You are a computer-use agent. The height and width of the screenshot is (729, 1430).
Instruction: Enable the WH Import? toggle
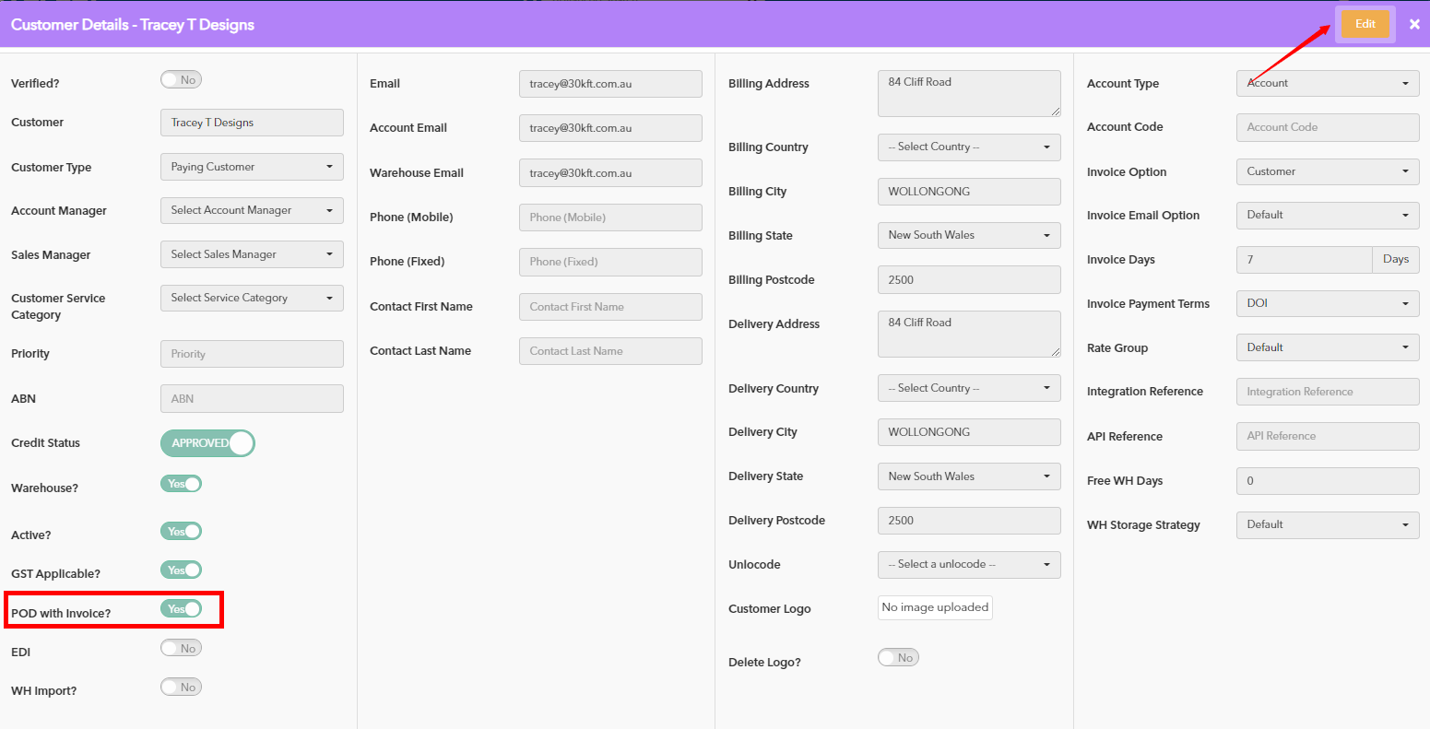click(x=181, y=688)
